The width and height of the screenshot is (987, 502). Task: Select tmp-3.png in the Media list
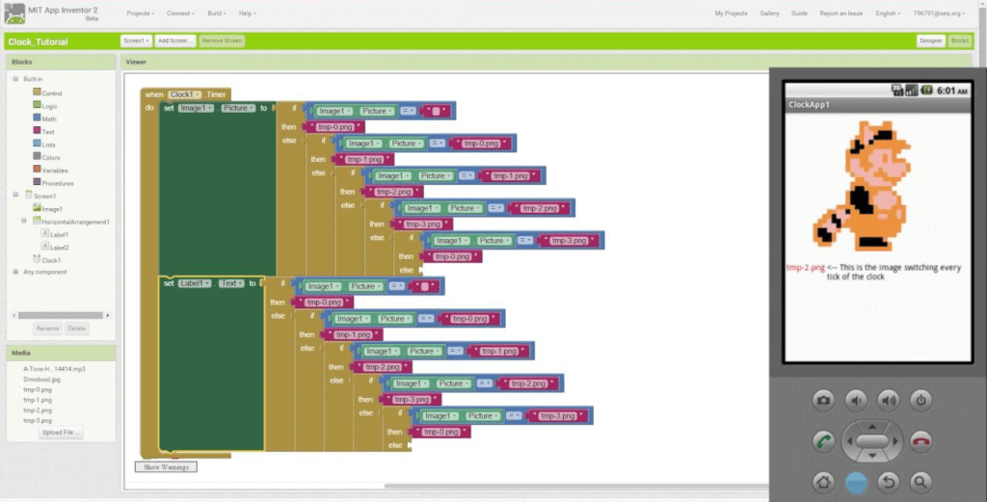click(x=38, y=420)
